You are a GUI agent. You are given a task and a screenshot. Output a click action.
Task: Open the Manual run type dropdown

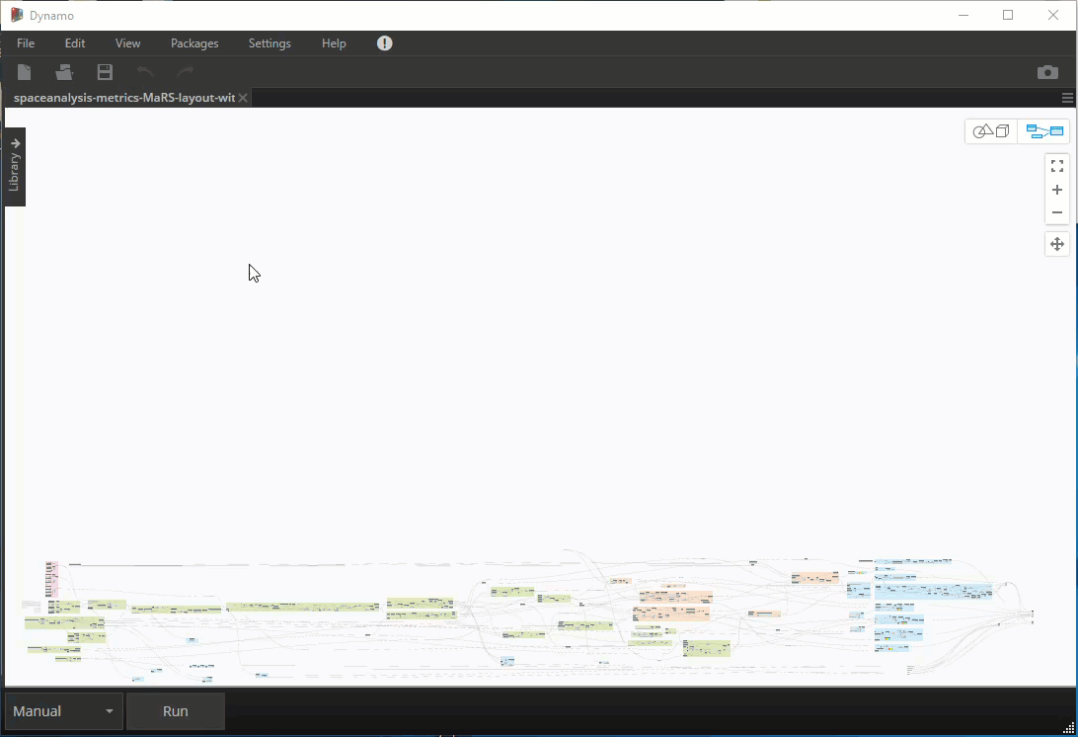point(63,711)
